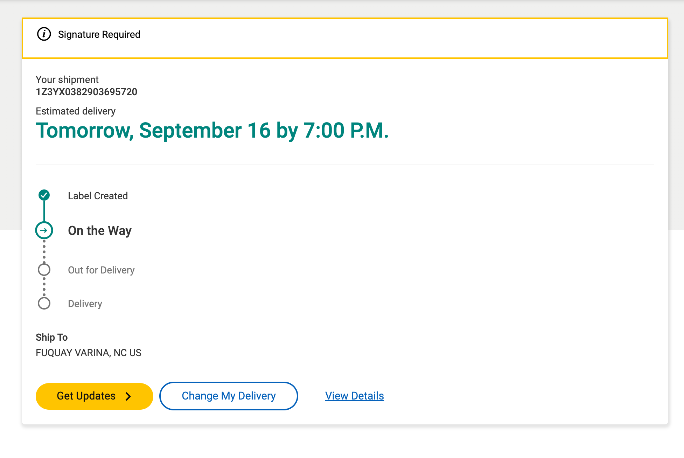Select the Signature Required notice text
Viewport: 684px width, 458px height.
tap(99, 34)
